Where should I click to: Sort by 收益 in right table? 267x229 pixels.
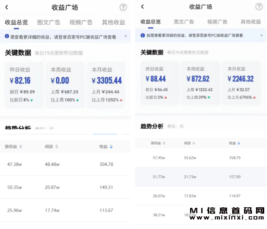[235, 143]
